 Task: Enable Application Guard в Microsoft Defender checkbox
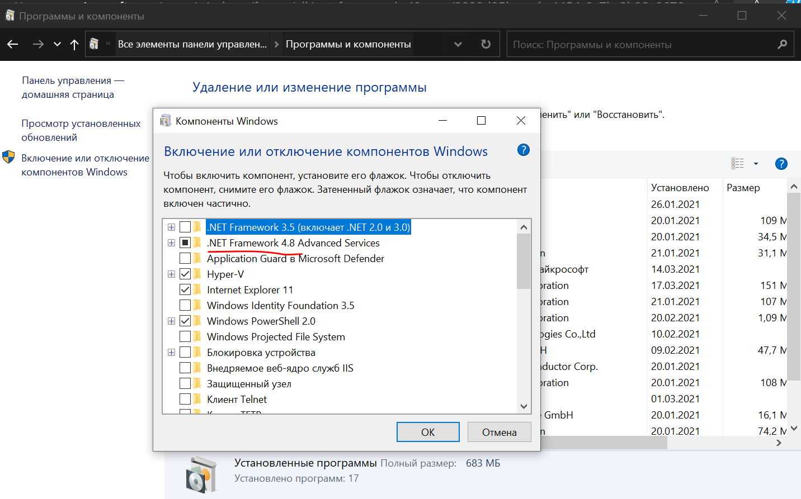point(185,259)
